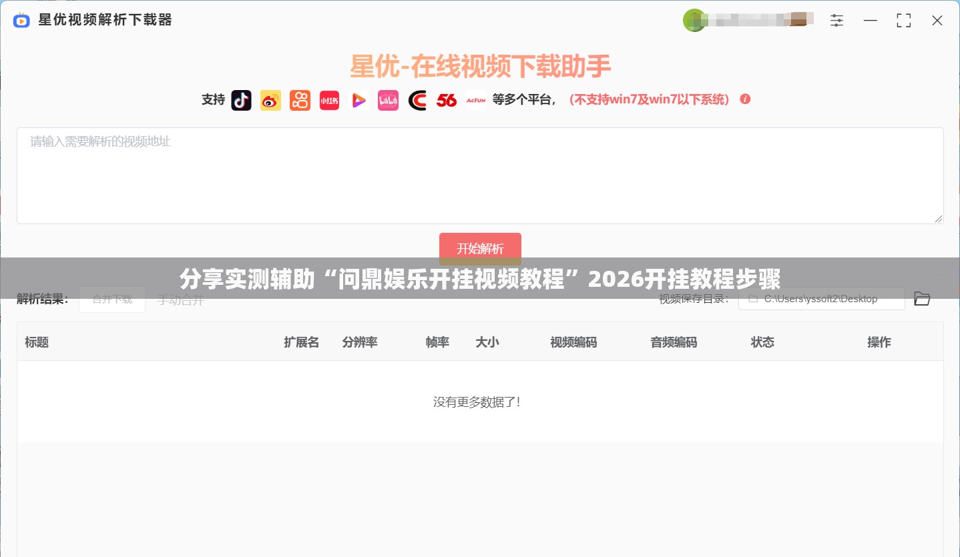Image resolution: width=960 pixels, height=557 pixels.
Task: Click the 操作 column header
Action: tap(879, 342)
